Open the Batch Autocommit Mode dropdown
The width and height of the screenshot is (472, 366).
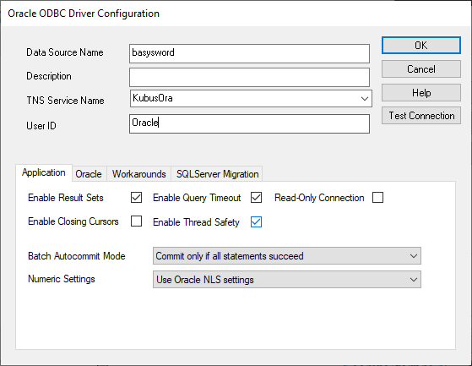point(287,256)
